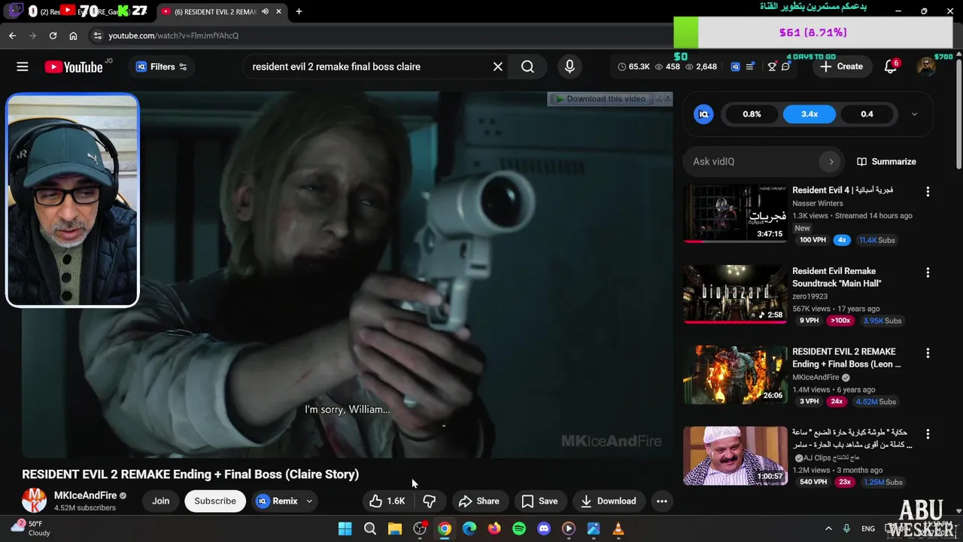Click Summarize button
Screen dimensions: 963x542
(886, 161)
